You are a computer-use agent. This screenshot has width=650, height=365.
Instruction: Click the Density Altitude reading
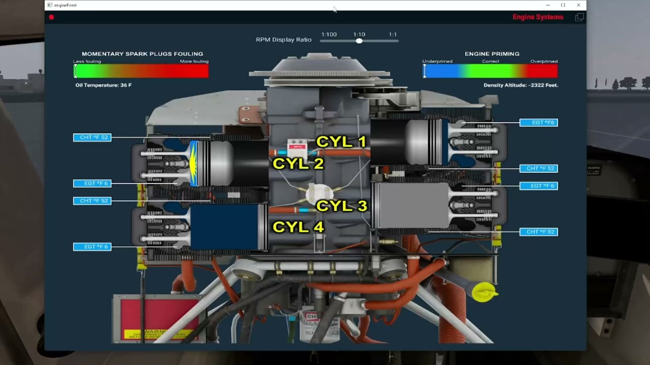521,85
